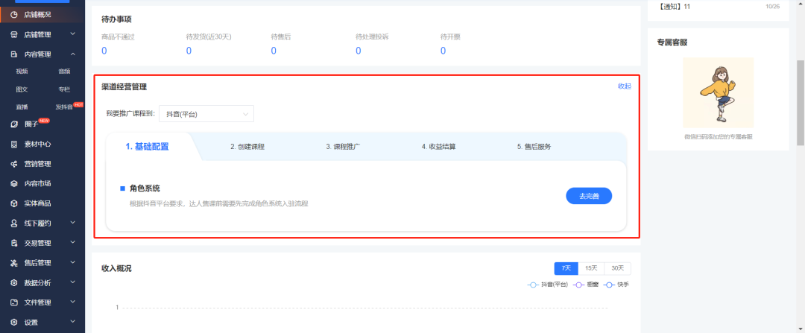Click the 待办事项 section title
Viewport: 805px width, 333px height.
click(x=116, y=20)
